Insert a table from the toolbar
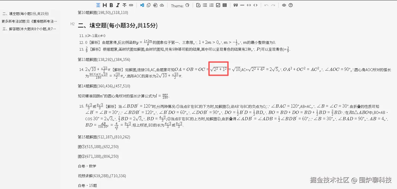Image resolution: width=397 pixels, height=189 pixels. click(225, 5)
